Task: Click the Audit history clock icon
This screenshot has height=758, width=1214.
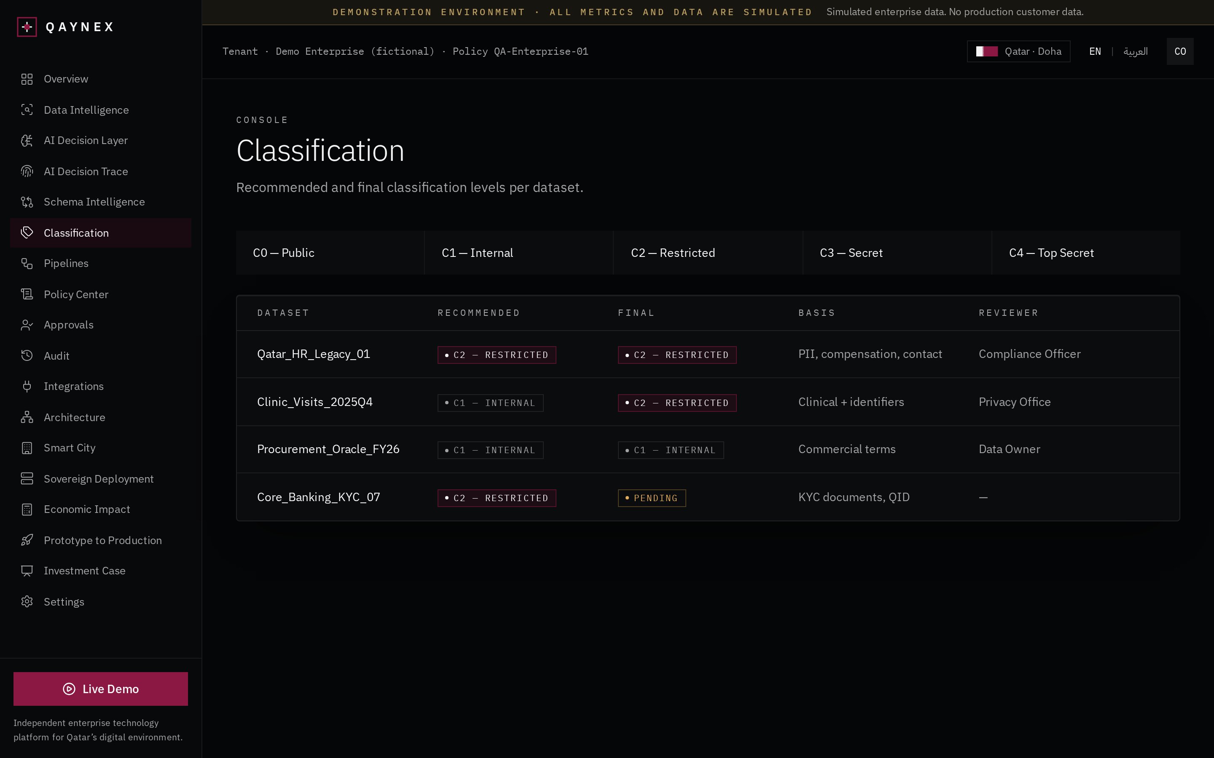Action: point(27,355)
